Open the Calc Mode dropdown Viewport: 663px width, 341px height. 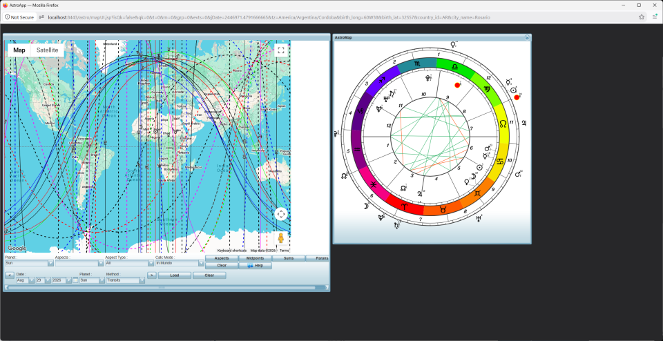click(180, 263)
